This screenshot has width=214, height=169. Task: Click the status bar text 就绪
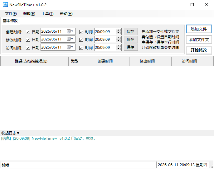pos(5,165)
